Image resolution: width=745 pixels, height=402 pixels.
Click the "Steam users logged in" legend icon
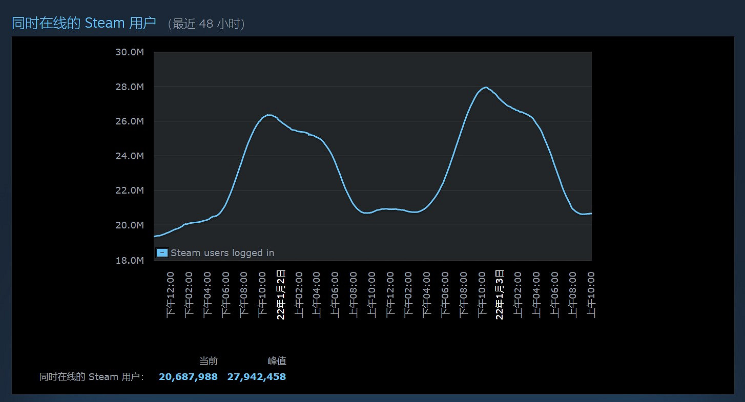(x=162, y=252)
